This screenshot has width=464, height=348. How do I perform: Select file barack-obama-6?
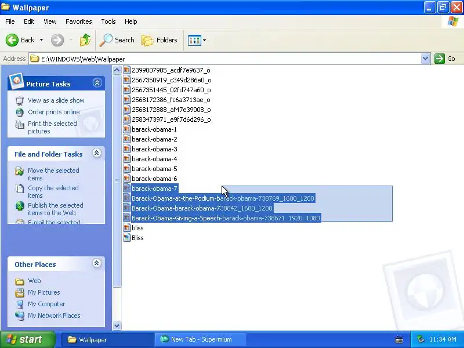(x=154, y=179)
